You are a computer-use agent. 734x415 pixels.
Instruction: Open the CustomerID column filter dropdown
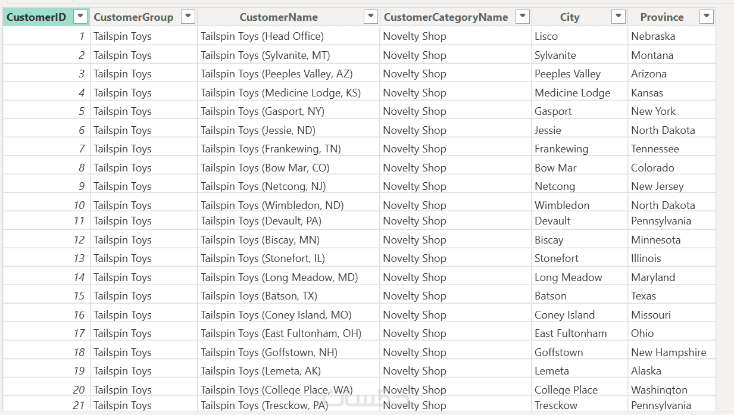81,17
